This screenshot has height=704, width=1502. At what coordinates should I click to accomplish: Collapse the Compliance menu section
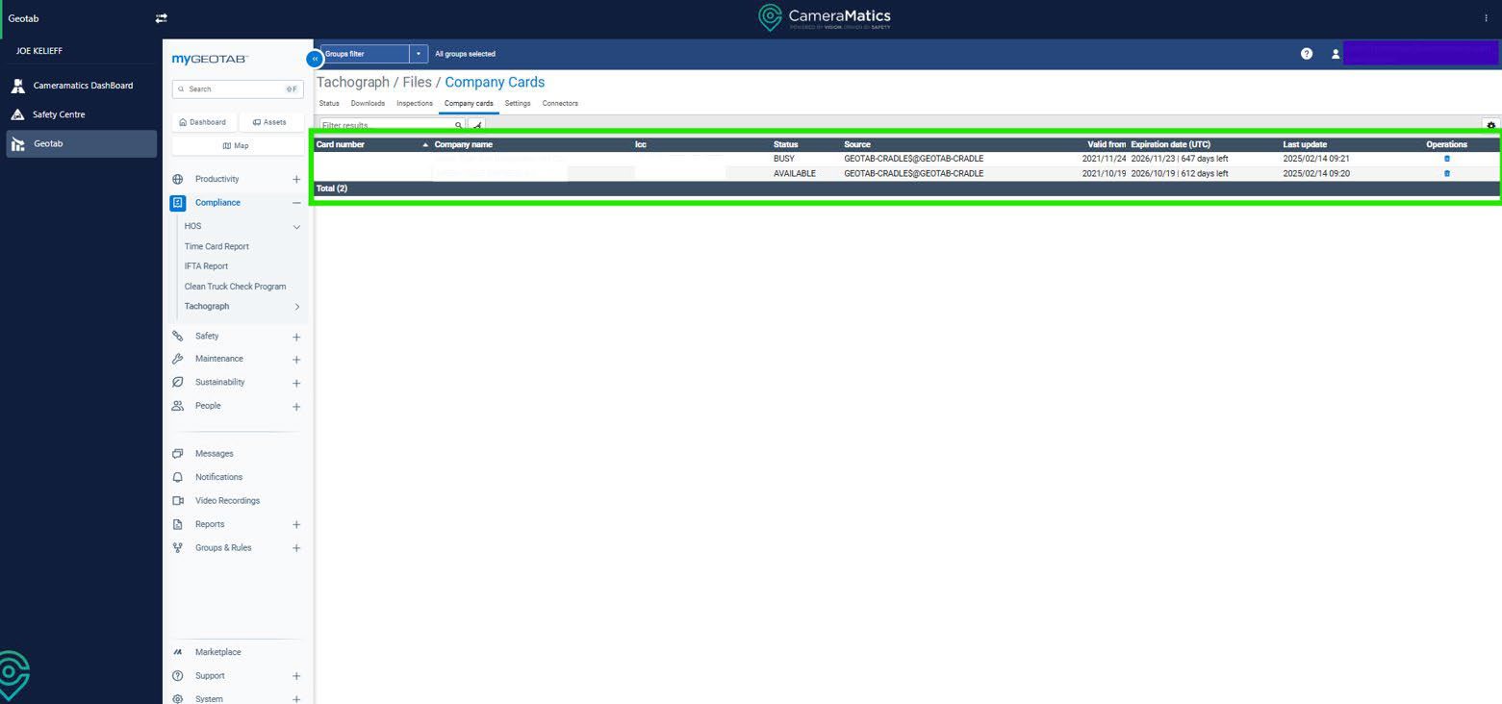(296, 203)
